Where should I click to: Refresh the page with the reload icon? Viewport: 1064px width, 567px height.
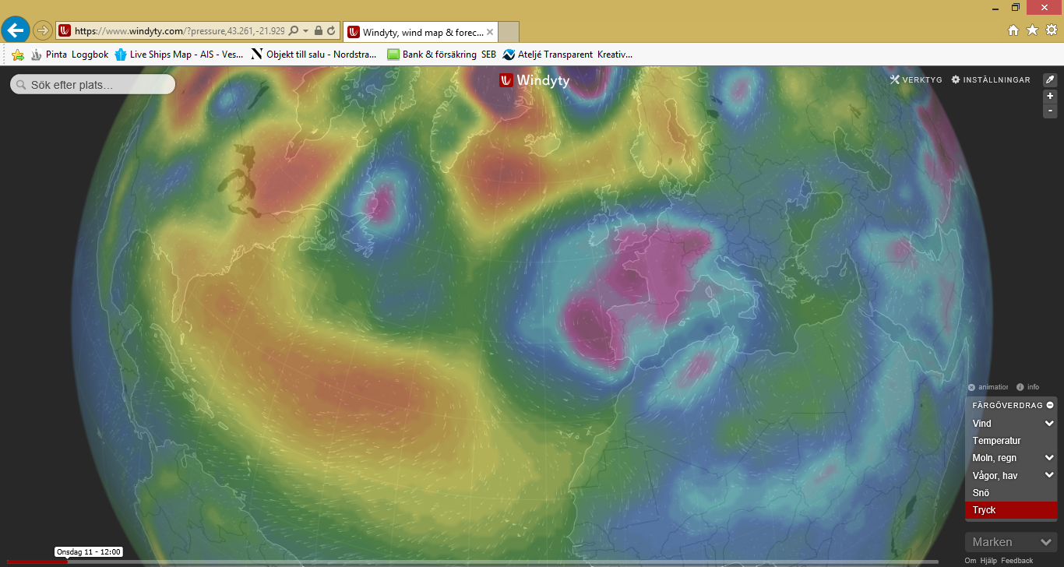tap(332, 31)
